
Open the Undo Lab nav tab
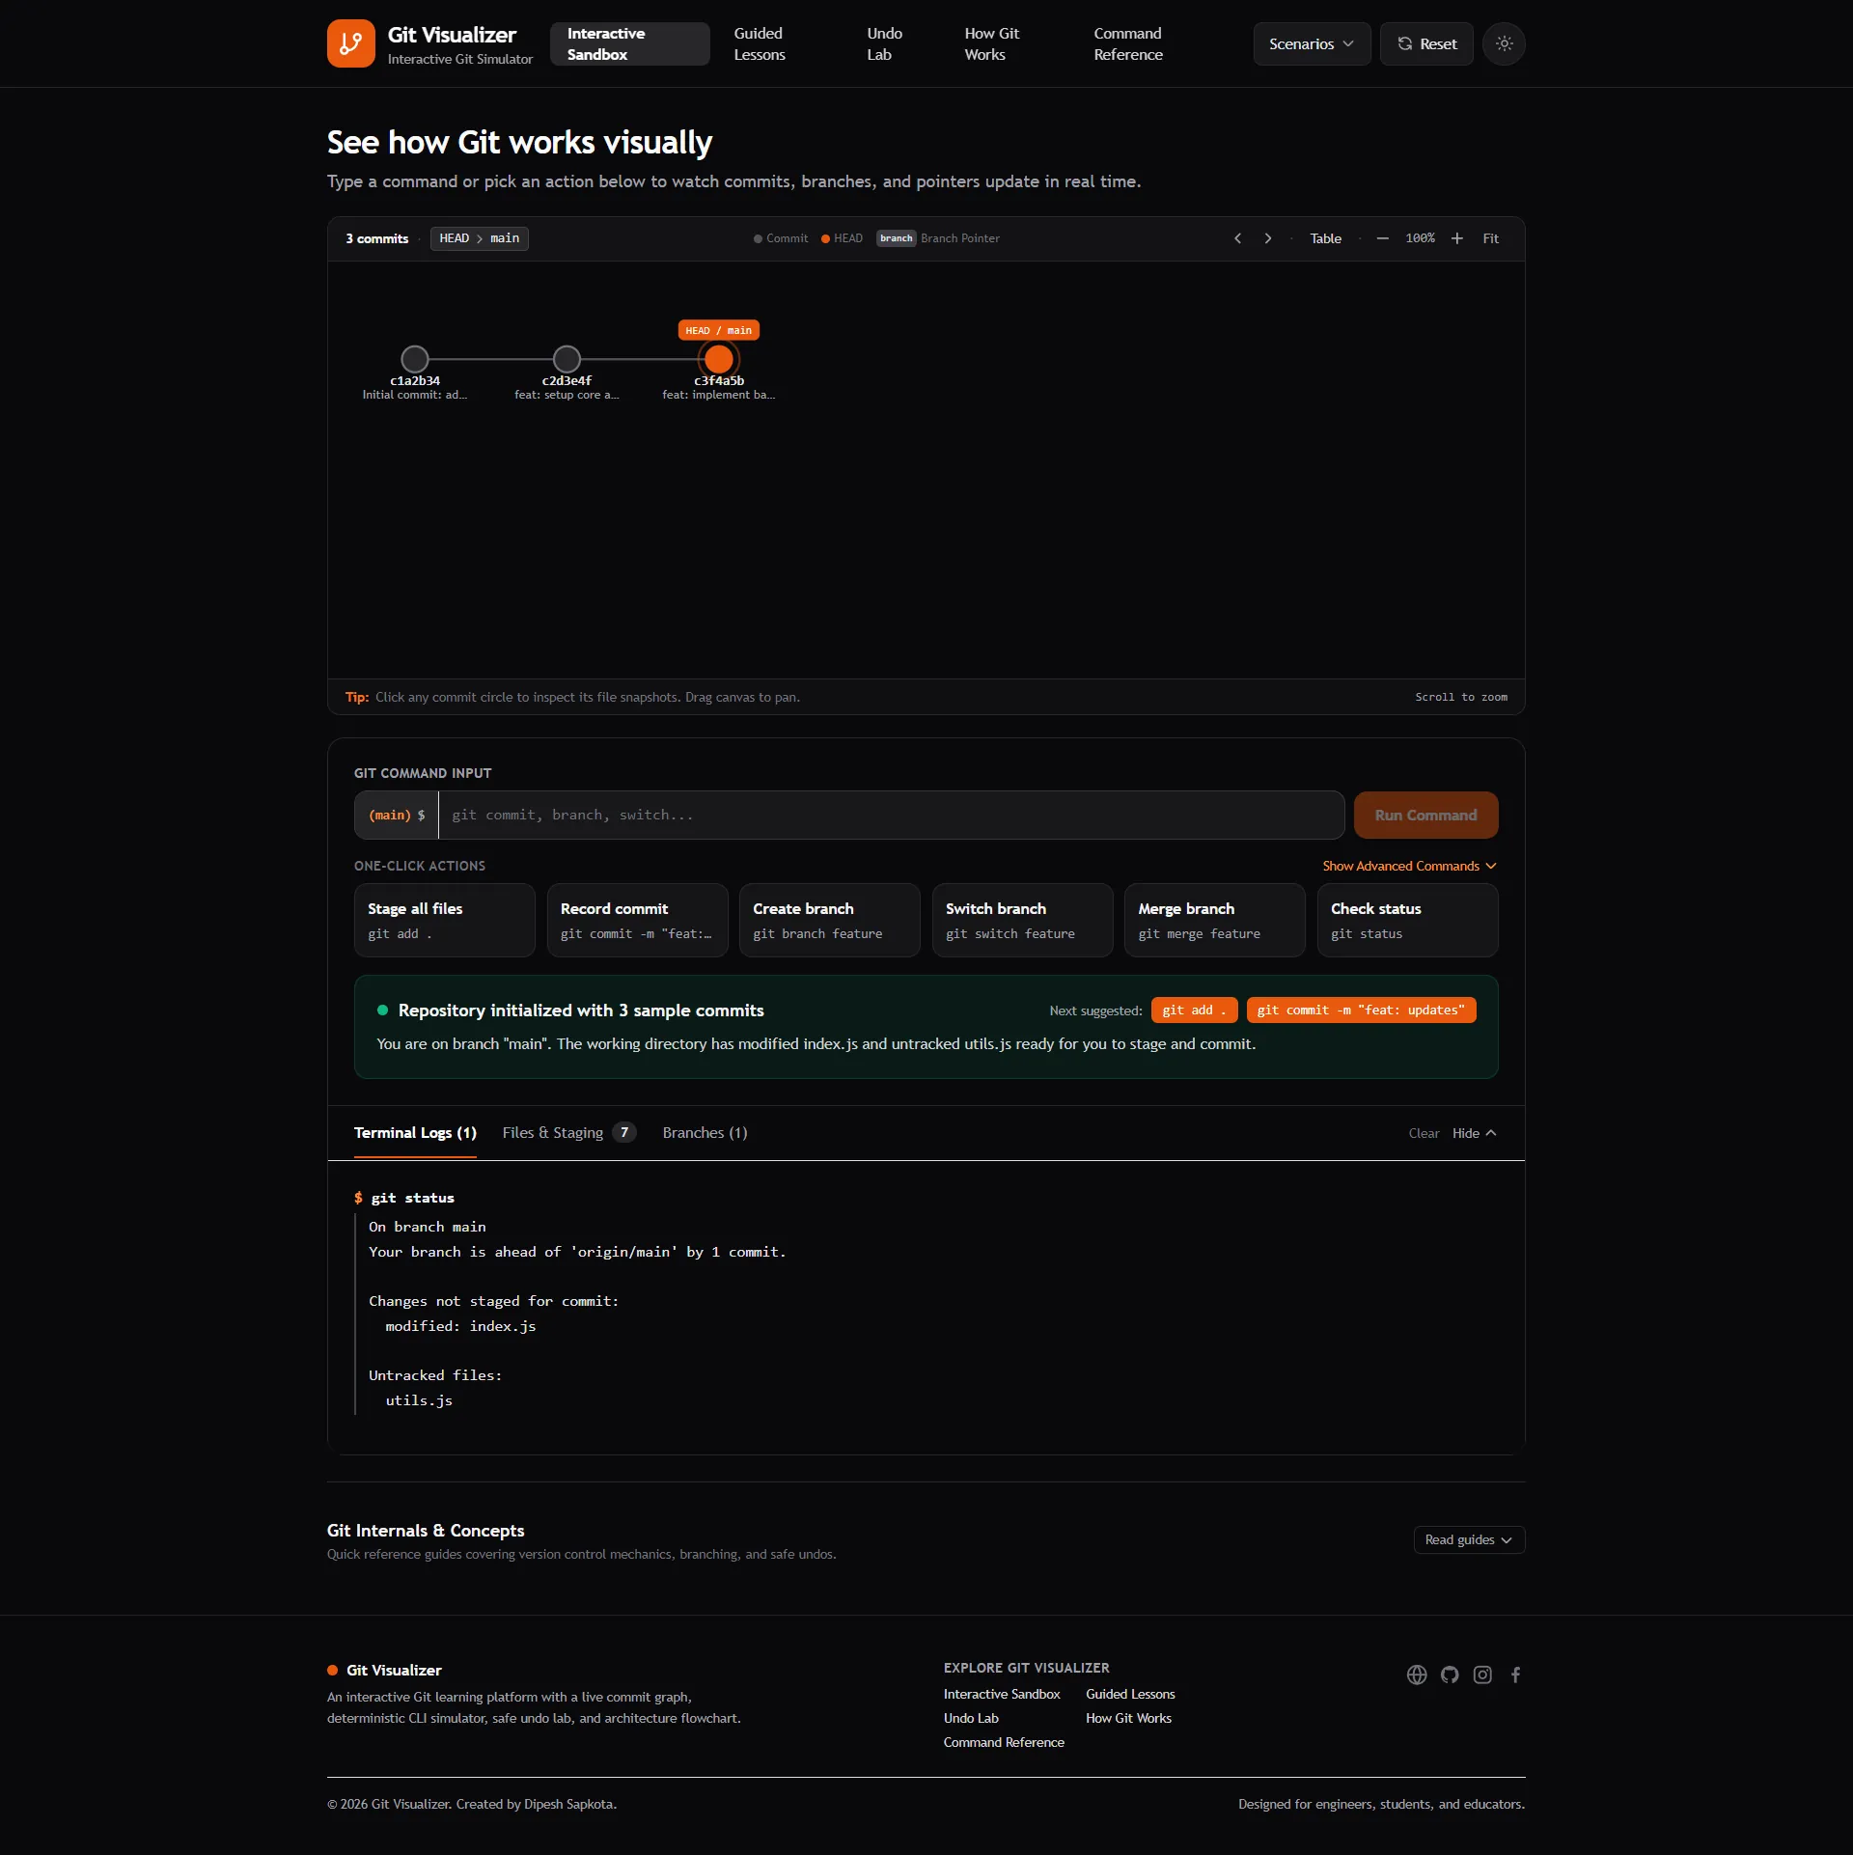(x=884, y=43)
